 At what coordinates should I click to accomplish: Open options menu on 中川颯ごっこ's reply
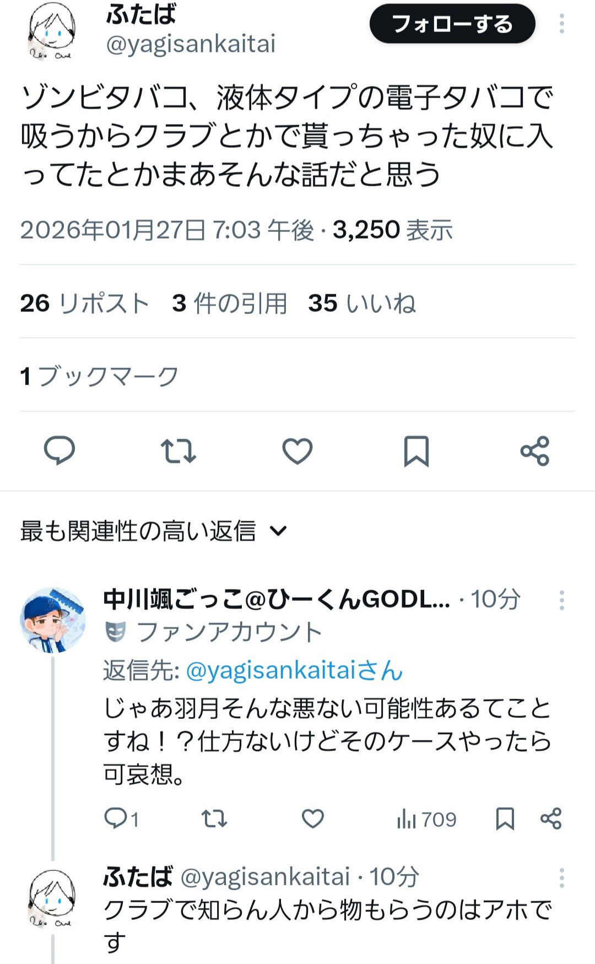pos(562,600)
